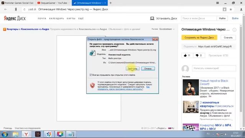This screenshot has width=245, height=138.
Task: Click the commenter avatar icon
Action: [x=185, y=69]
